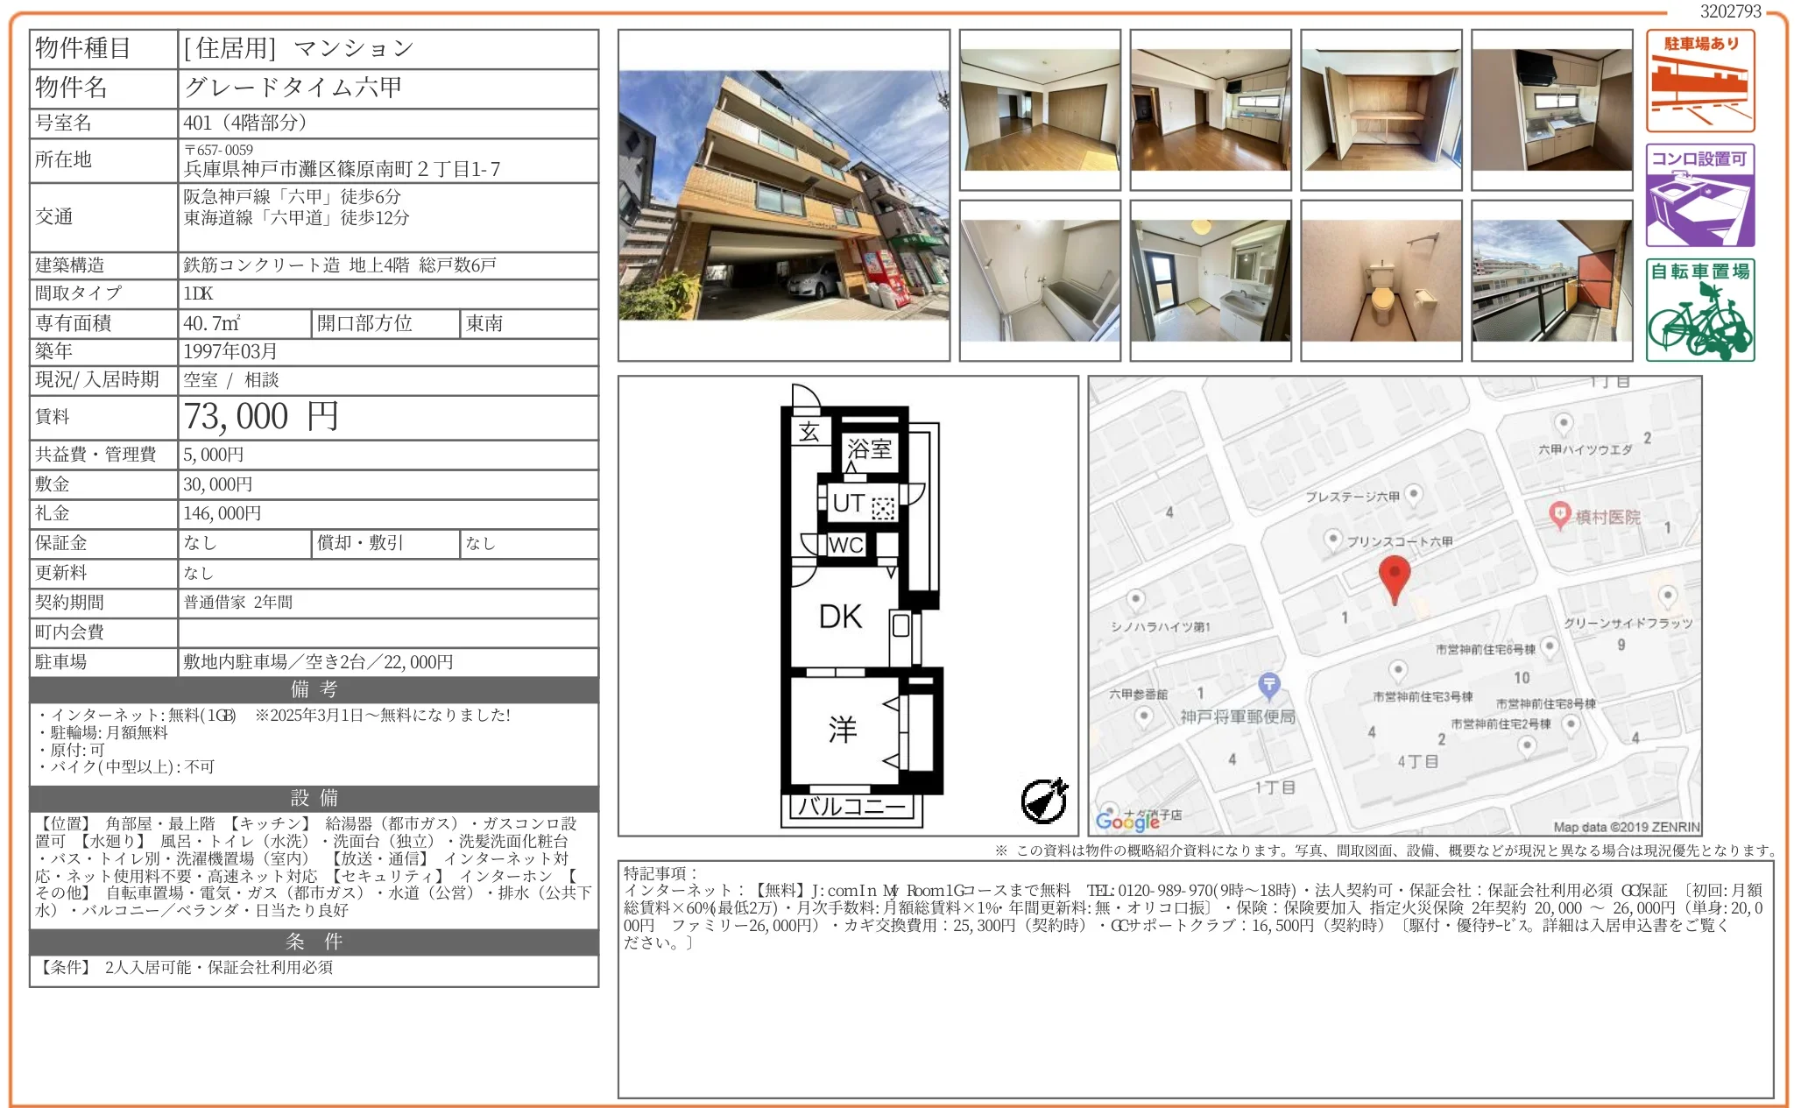Click the プリンスコート六甲 map marker
The image size is (1801, 1108).
tap(1332, 540)
